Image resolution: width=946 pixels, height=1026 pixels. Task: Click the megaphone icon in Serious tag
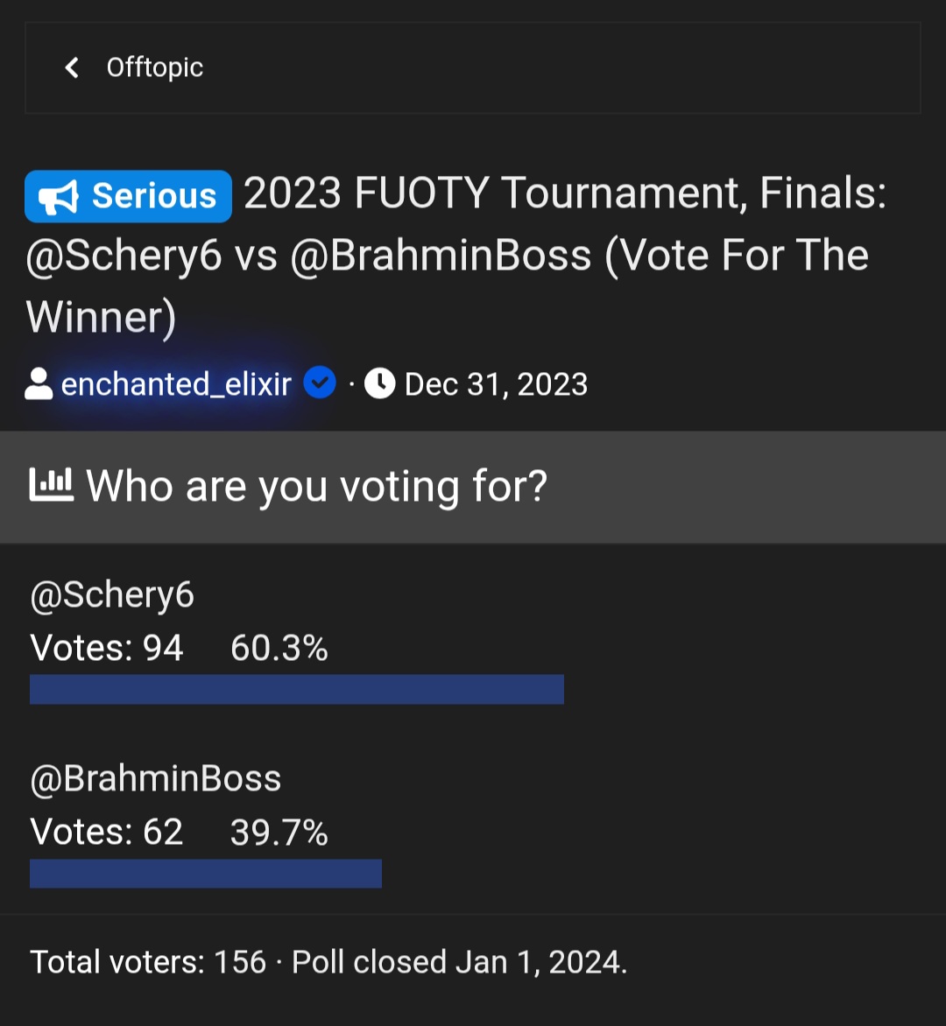pos(60,197)
